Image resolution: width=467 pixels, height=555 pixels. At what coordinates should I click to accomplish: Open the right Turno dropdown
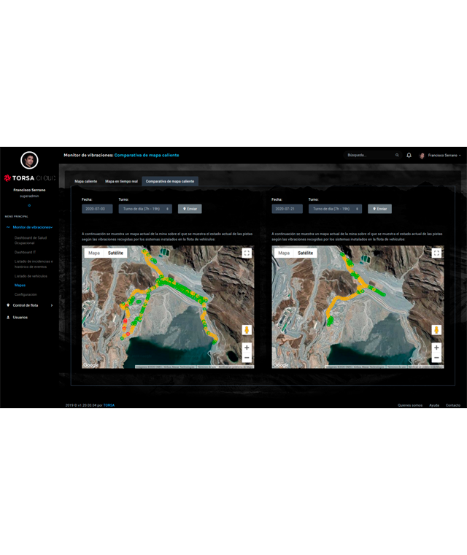[335, 208]
